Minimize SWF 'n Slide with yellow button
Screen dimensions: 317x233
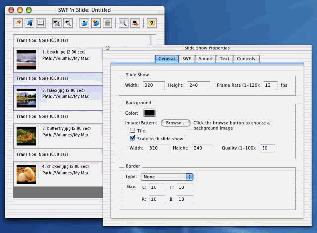20,10
